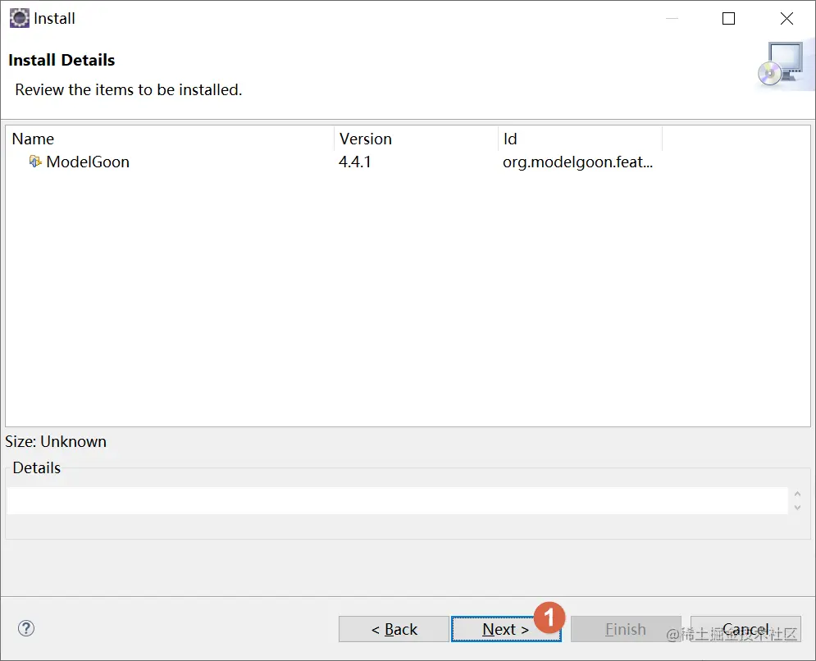This screenshot has height=661, width=816.
Task: Click version 4.4.1 cell
Action: 354,162
